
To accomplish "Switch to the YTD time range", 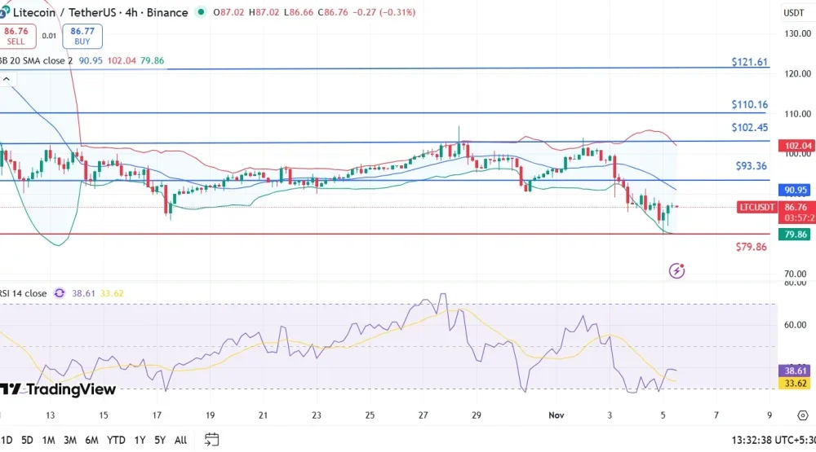I will click(116, 440).
